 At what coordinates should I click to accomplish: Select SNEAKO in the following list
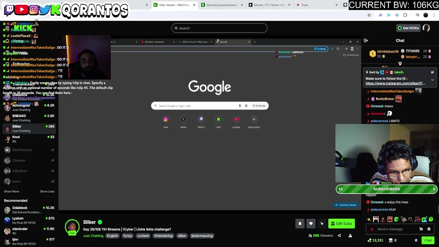(x=29, y=118)
